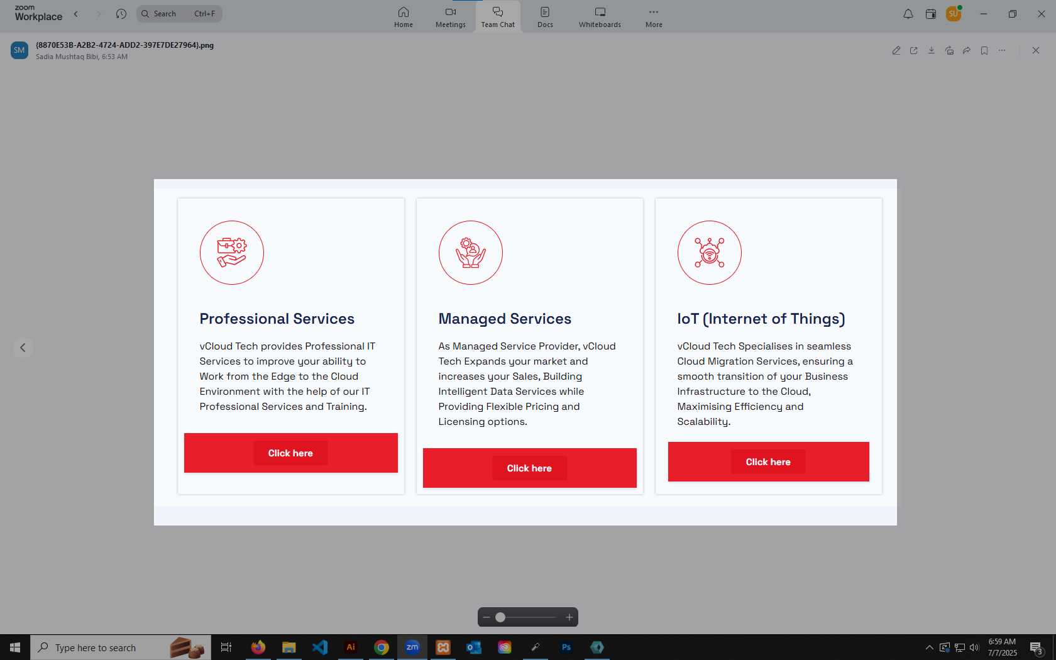
Task: Open the history clock icon
Action: coord(121,14)
